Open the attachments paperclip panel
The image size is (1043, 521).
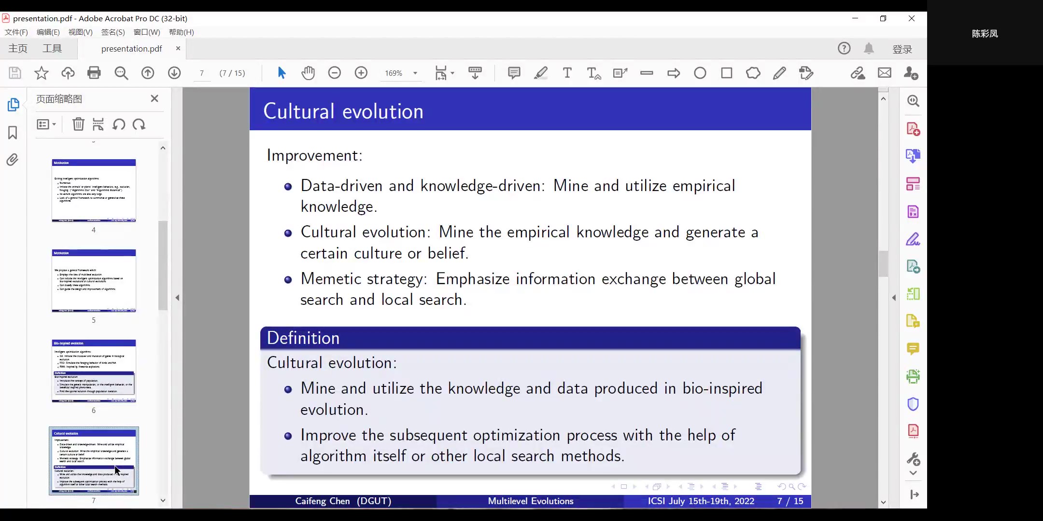(13, 160)
